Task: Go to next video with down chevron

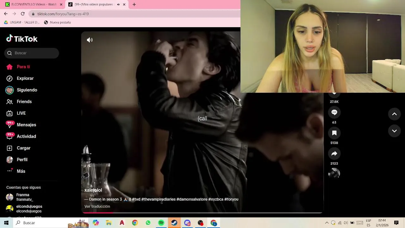Action: point(394,131)
